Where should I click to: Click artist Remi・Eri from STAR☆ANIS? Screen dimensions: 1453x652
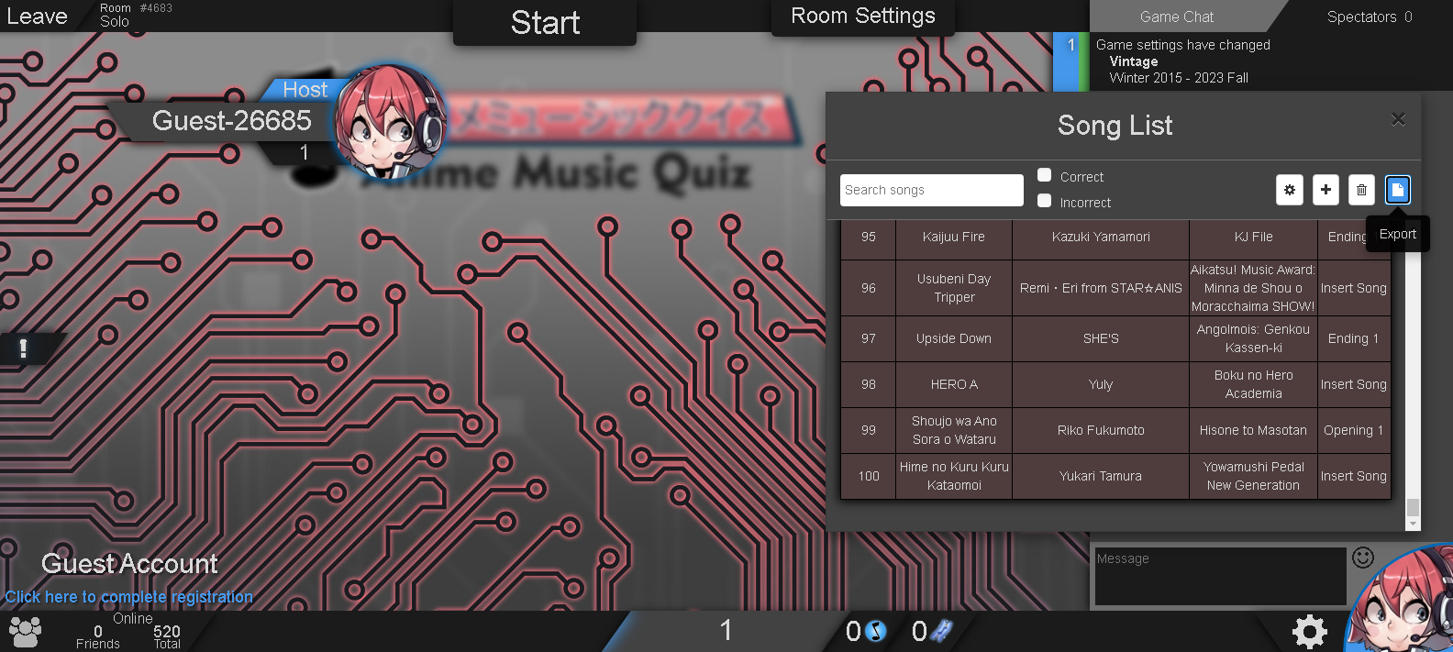pyautogui.click(x=1101, y=288)
